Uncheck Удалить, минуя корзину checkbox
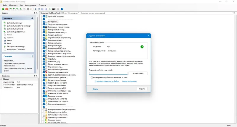This screenshot has height=127, width=237. click(44, 72)
